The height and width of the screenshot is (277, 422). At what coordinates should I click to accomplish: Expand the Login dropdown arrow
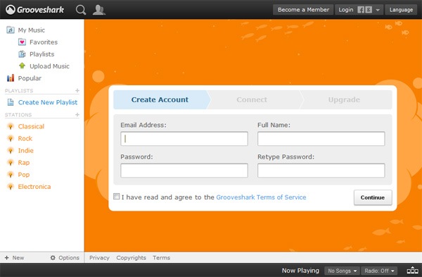[x=378, y=10]
